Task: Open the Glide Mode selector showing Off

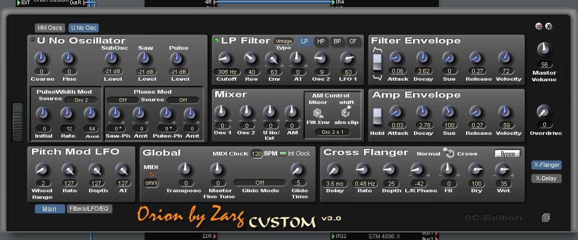Action: tap(260, 183)
